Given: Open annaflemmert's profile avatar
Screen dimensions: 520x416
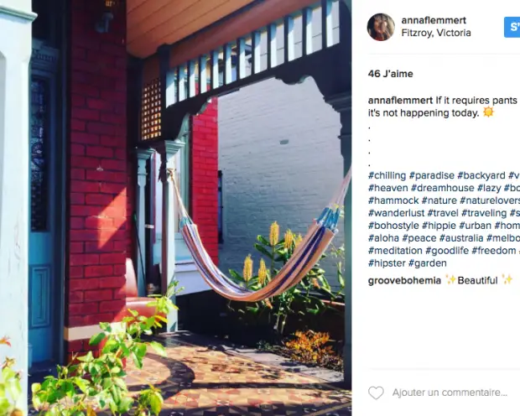Looking at the screenshot, I should 381,27.
